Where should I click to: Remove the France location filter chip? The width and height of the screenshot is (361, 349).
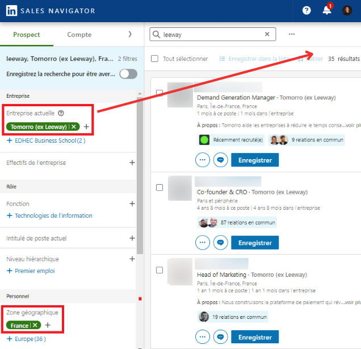35,325
